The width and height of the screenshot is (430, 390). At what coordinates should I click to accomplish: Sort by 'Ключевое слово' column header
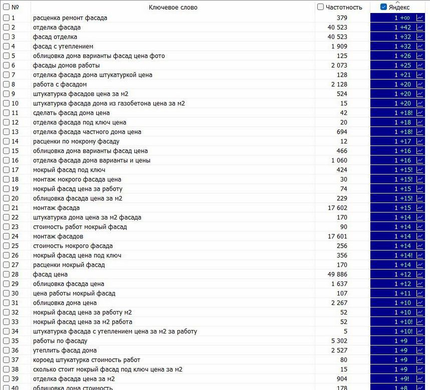(173, 7)
